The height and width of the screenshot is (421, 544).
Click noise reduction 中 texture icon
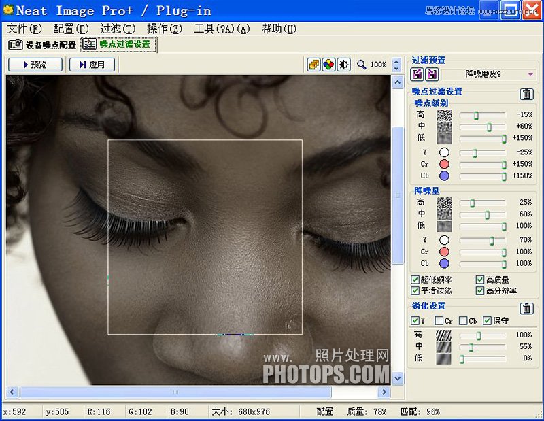point(444,214)
